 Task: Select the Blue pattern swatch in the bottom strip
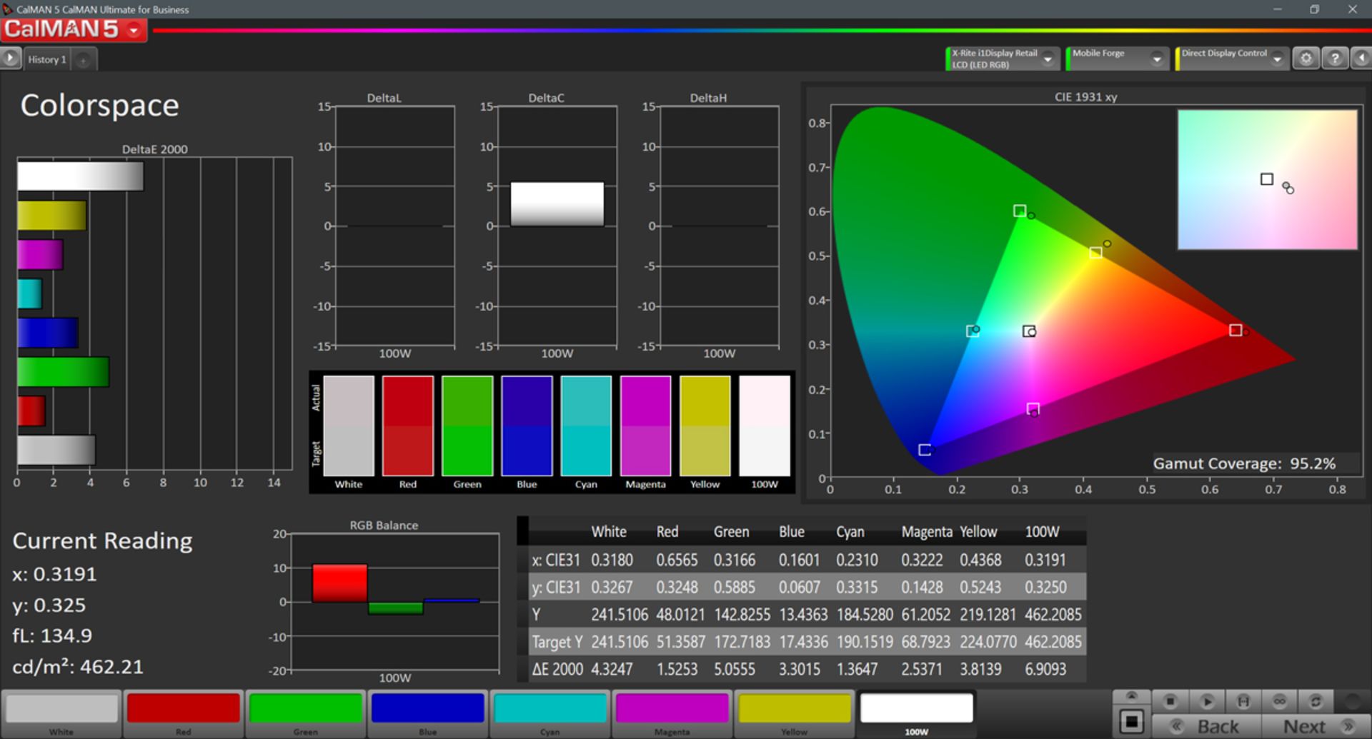click(x=427, y=713)
